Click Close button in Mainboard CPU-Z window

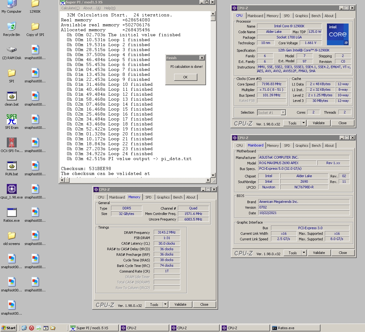tap(343, 253)
